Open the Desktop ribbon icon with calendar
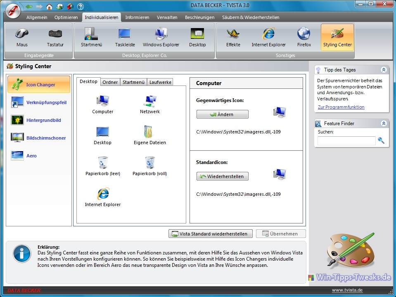The image size is (396, 297). point(197,37)
